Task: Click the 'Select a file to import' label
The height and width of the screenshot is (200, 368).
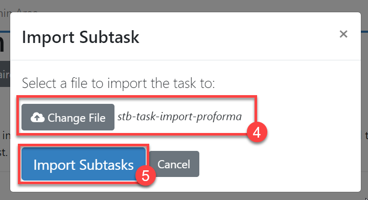Action: click(118, 83)
